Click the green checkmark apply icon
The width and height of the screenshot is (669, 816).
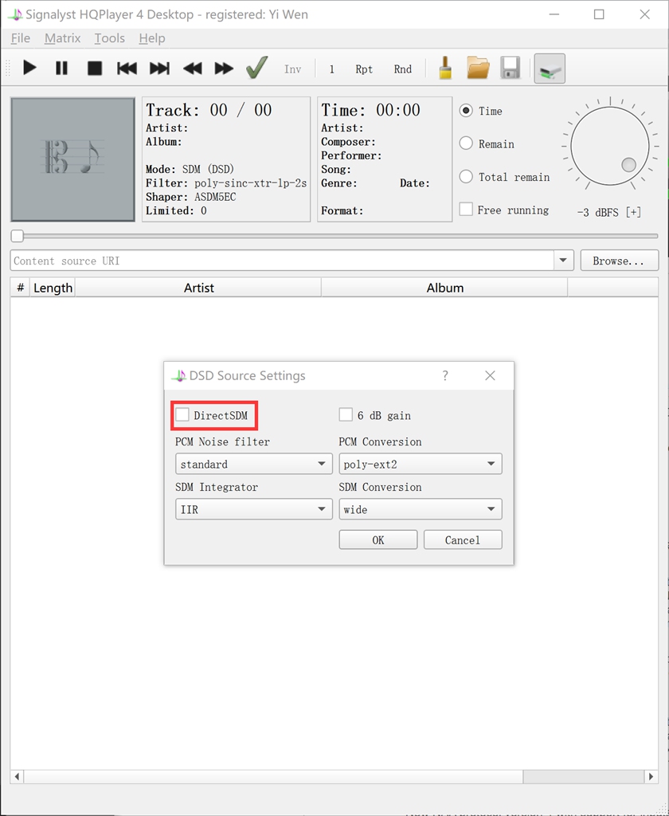257,68
